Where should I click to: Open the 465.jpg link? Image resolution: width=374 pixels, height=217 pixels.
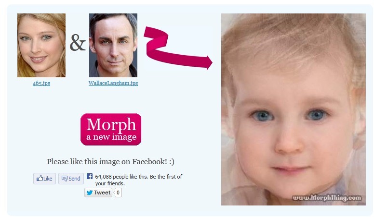coord(41,83)
